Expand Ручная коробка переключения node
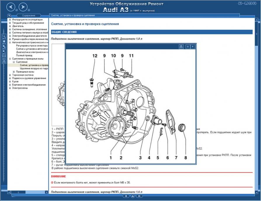Image resolution: width=261 pixels, height=201 pixels. pyautogui.click(x=10, y=39)
